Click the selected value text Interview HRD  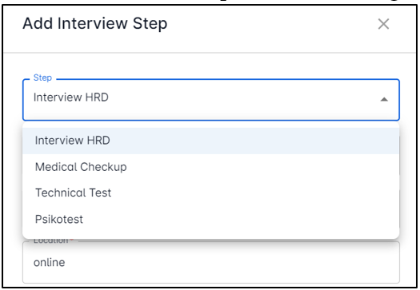click(70, 97)
